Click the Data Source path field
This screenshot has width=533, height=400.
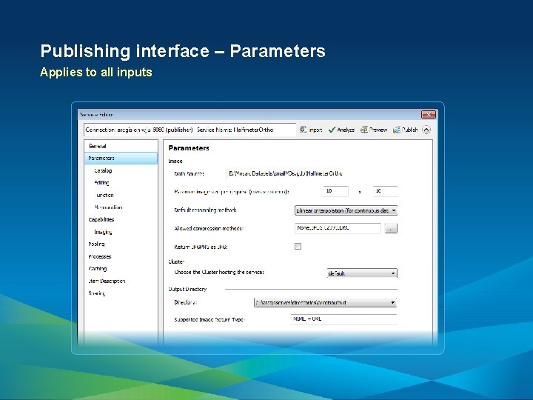pyautogui.click(x=312, y=173)
